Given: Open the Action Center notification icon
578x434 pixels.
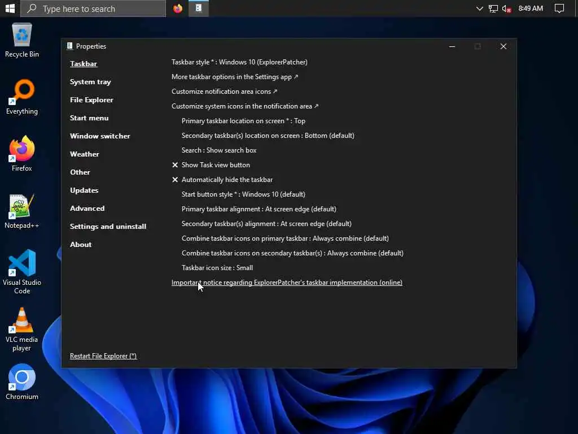Looking at the screenshot, I should (559, 8).
